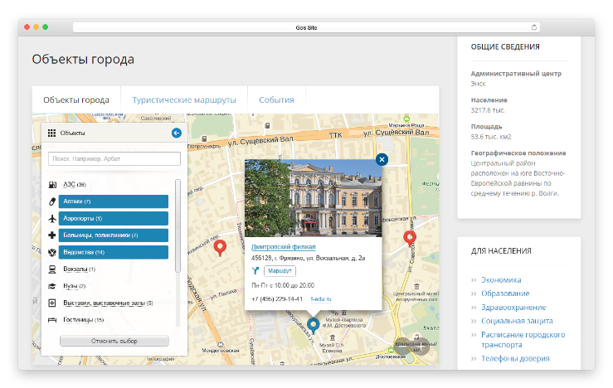Open the События tab
This screenshot has height=388, width=613.
[x=276, y=100]
